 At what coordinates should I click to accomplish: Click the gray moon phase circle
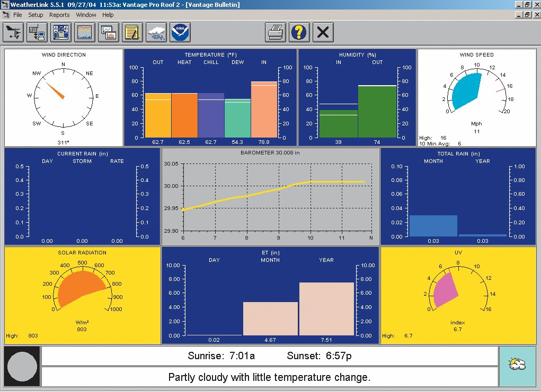(x=22, y=366)
